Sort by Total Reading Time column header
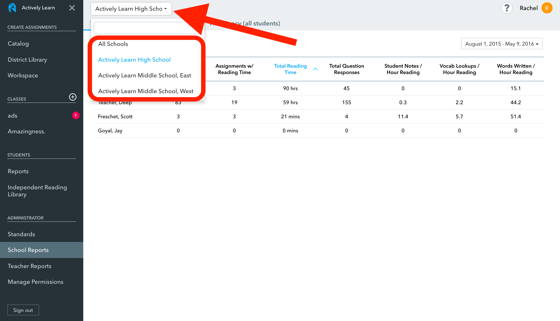Image resolution: width=560 pixels, height=321 pixels. pos(290,69)
